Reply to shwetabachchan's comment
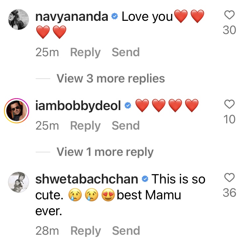The width and height of the screenshot is (248, 242). click(86, 231)
